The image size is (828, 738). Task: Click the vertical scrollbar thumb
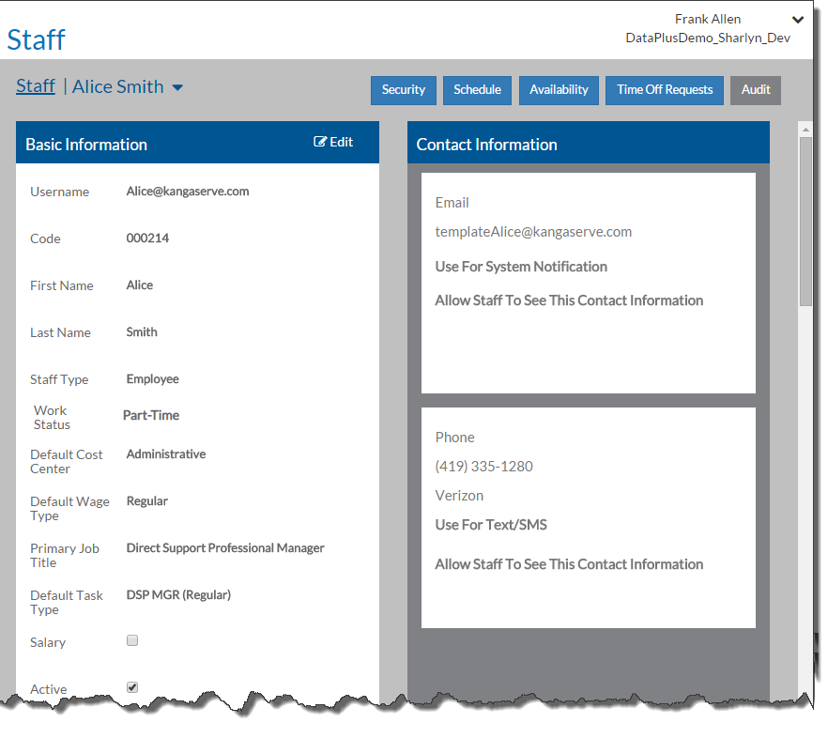point(805,221)
